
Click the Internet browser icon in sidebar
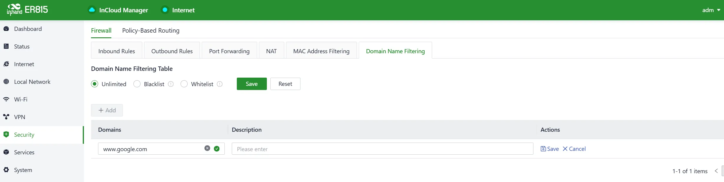point(6,64)
